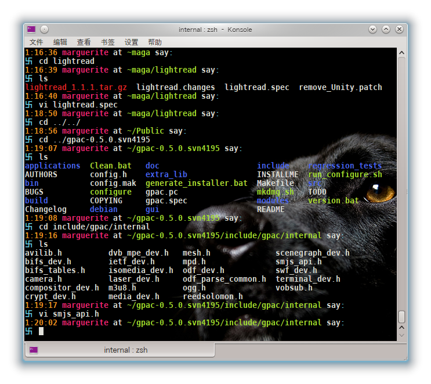Click the scrollbar up arrow near bottom
Viewport: 431px width, 384px height.
(401, 327)
